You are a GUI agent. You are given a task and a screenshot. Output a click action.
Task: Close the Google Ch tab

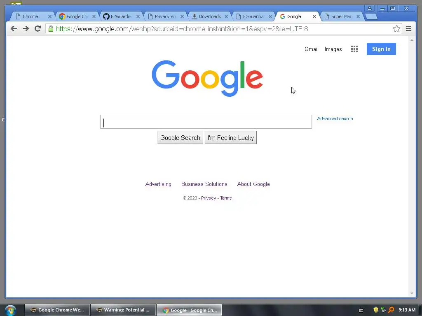click(x=94, y=16)
